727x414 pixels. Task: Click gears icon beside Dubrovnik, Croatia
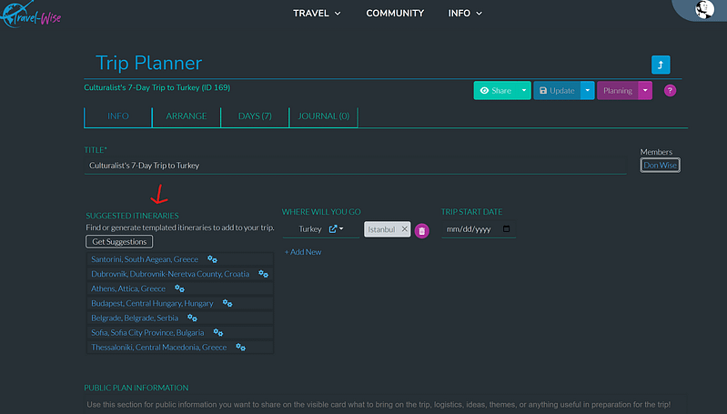click(x=263, y=274)
